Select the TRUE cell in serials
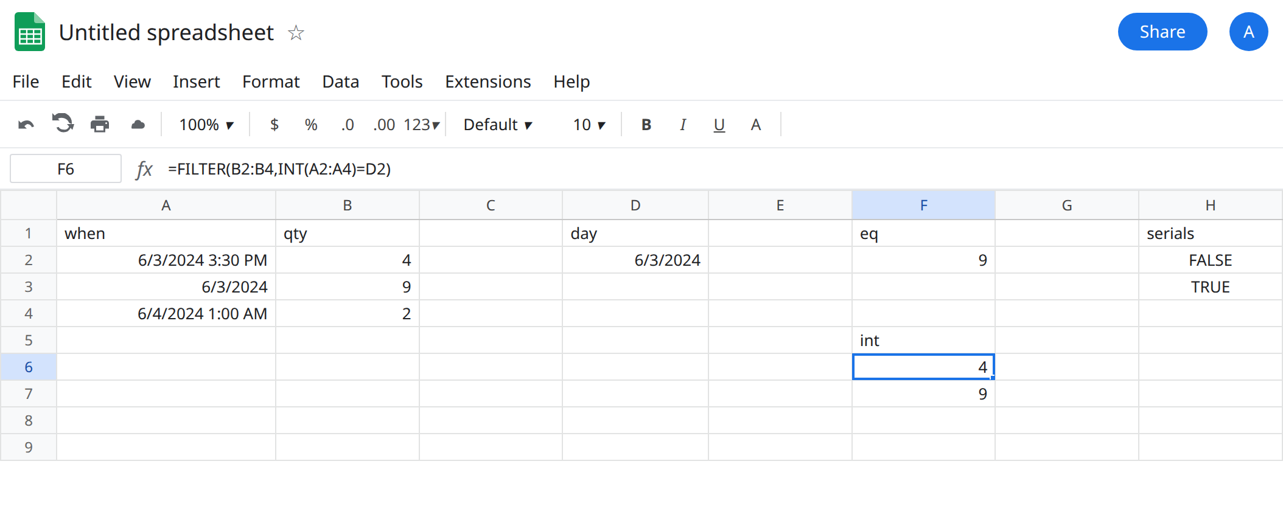Screen dimensions: 1283x523 click(x=1210, y=287)
